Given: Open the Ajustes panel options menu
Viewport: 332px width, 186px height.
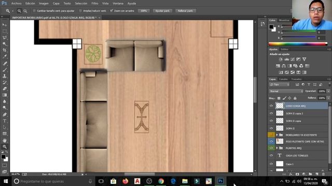Looking at the screenshot, I should tap(329, 50).
